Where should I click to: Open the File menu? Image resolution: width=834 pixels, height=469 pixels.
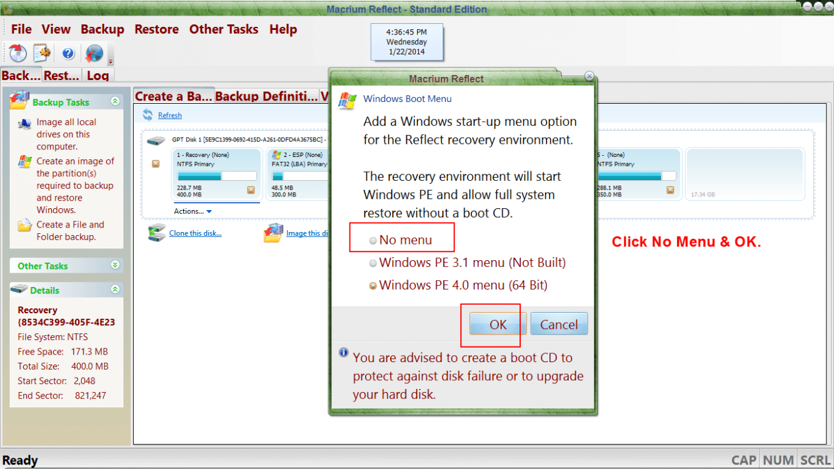(x=21, y=29)
